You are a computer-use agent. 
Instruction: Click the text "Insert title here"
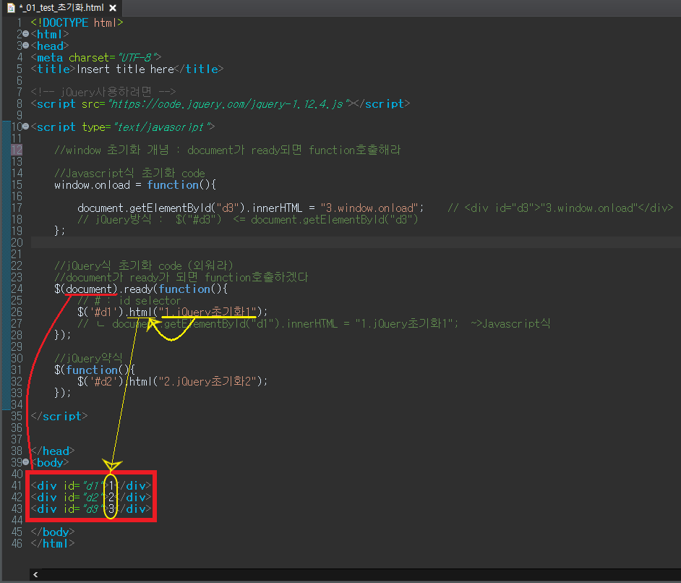(x=125, y=69)
